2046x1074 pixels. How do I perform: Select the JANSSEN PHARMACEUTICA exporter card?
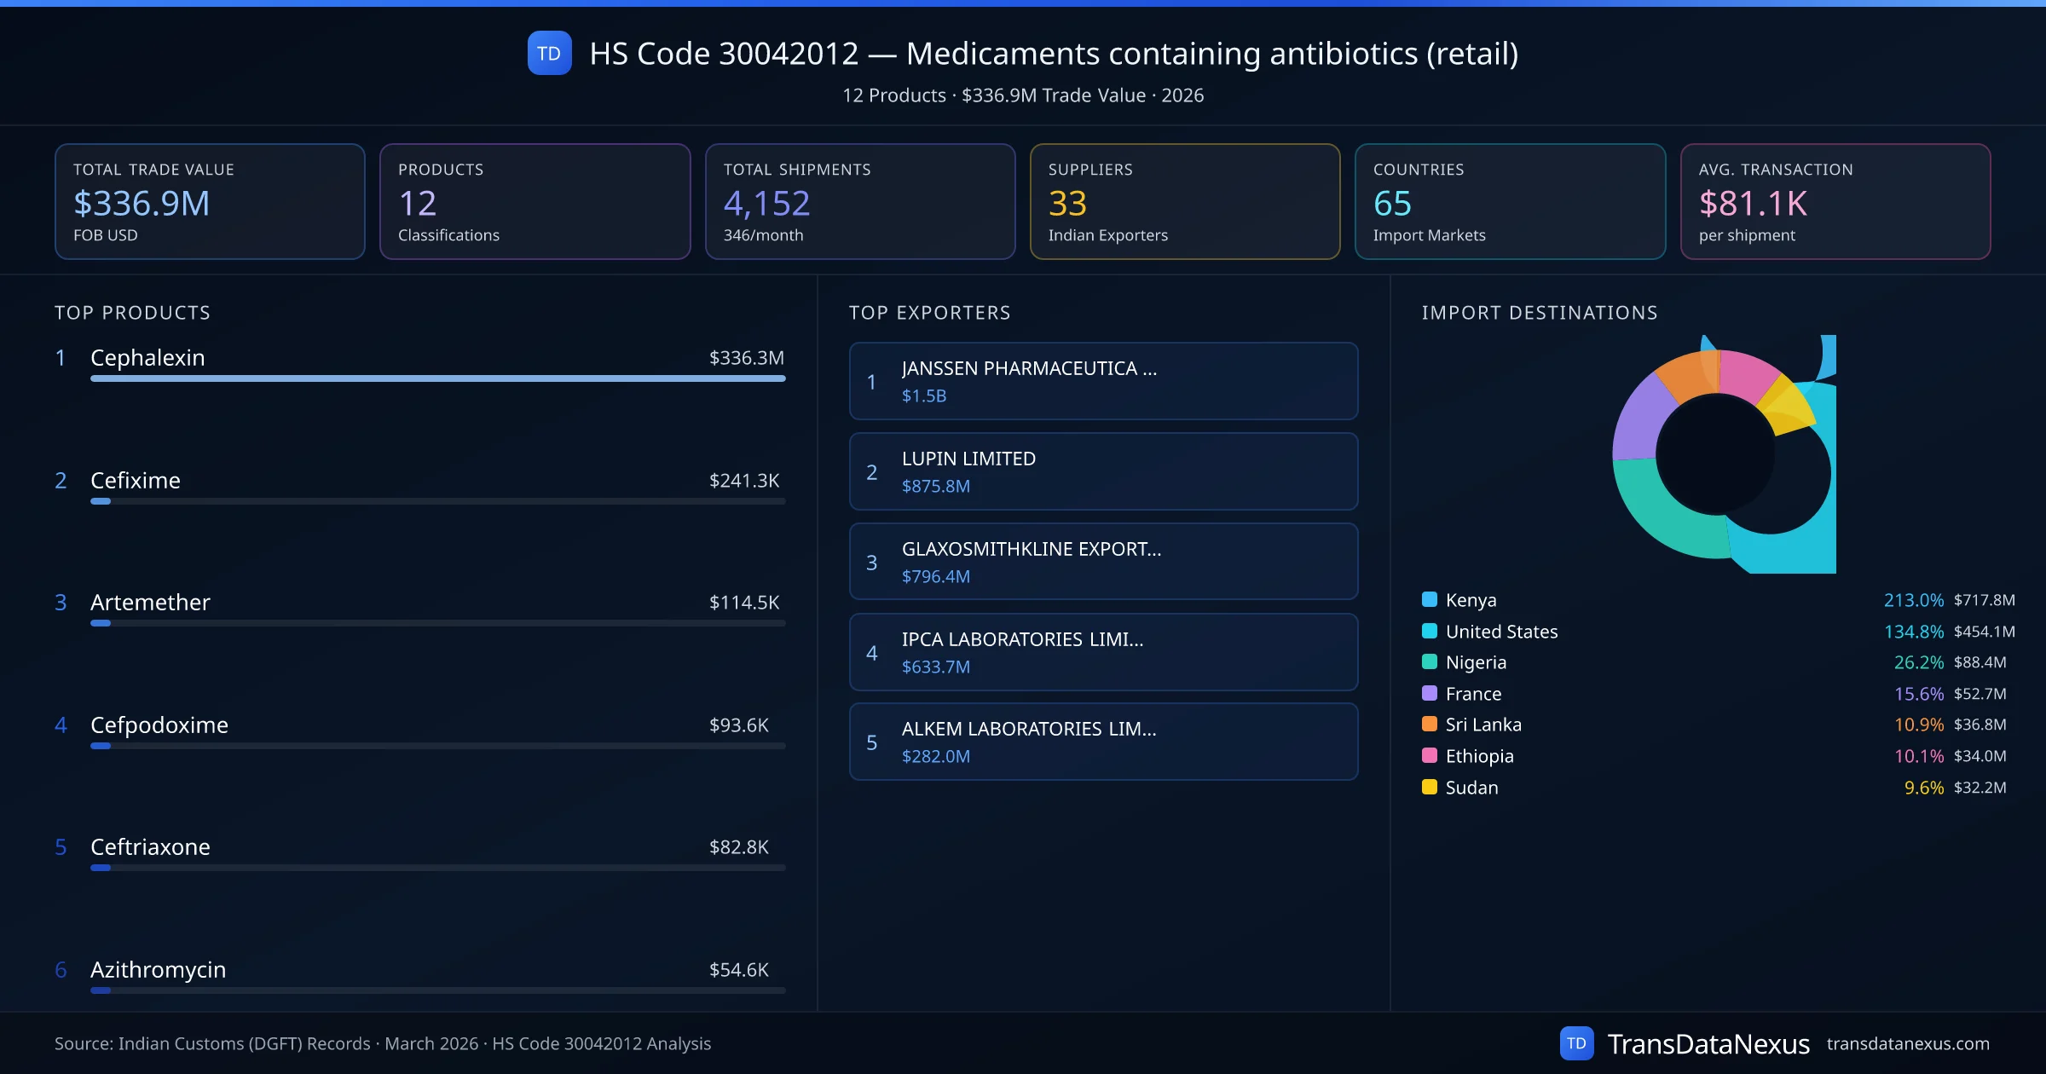tap(1102, 381)
